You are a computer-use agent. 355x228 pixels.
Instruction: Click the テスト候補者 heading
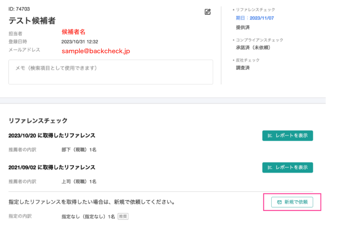(x=32, y=21)
